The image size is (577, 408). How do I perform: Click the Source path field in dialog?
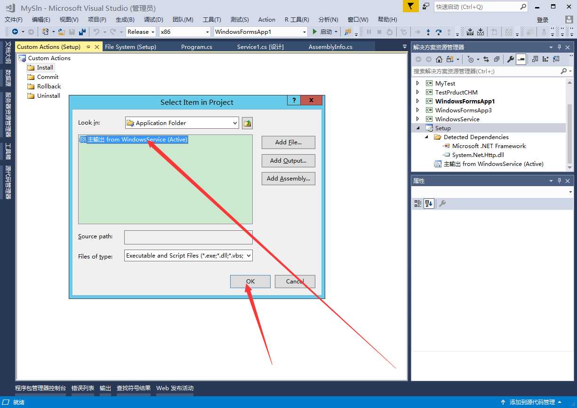tap(188, 237)
